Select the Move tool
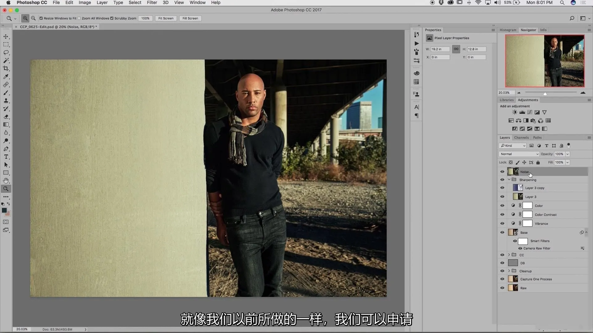Image resolution: width=593 pixels, height=333 pixels. (6, 36)
